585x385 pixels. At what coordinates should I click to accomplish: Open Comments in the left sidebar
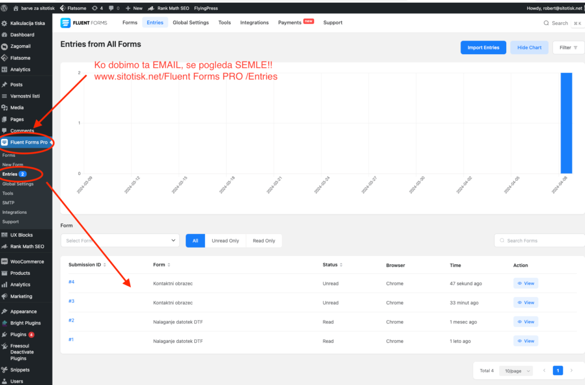26,131
